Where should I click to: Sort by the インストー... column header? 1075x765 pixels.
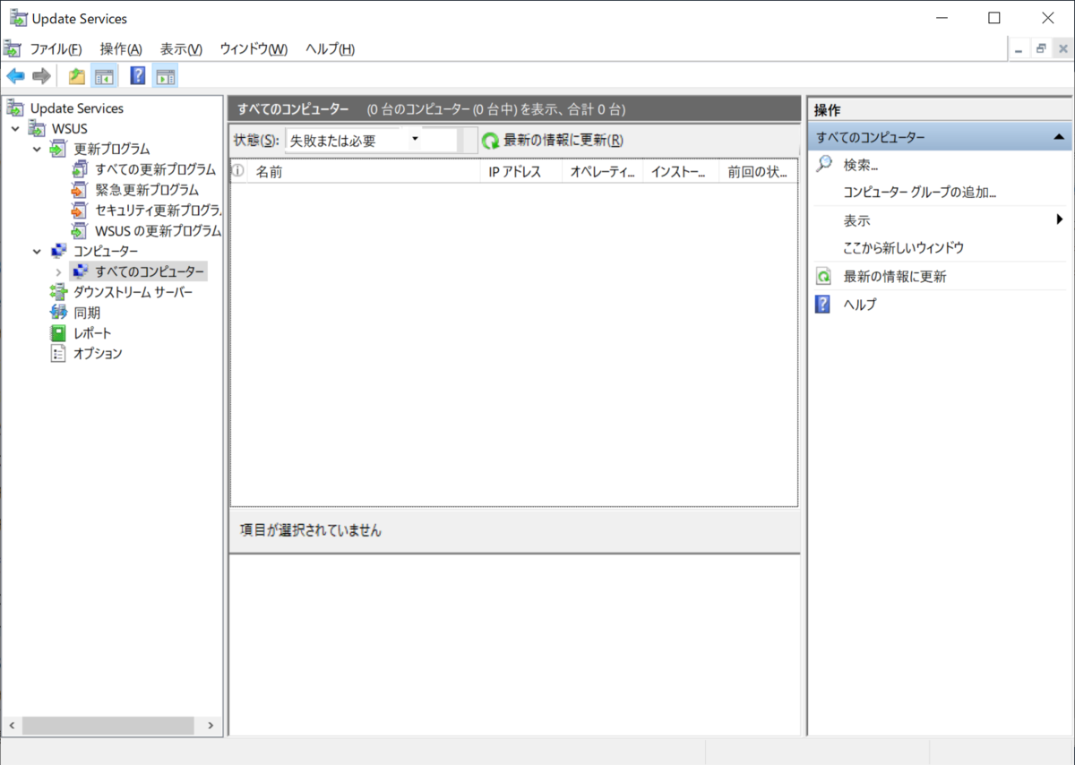681,172
